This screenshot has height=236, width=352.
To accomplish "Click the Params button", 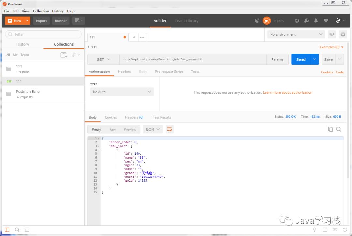I will click(x=277, y=59).
